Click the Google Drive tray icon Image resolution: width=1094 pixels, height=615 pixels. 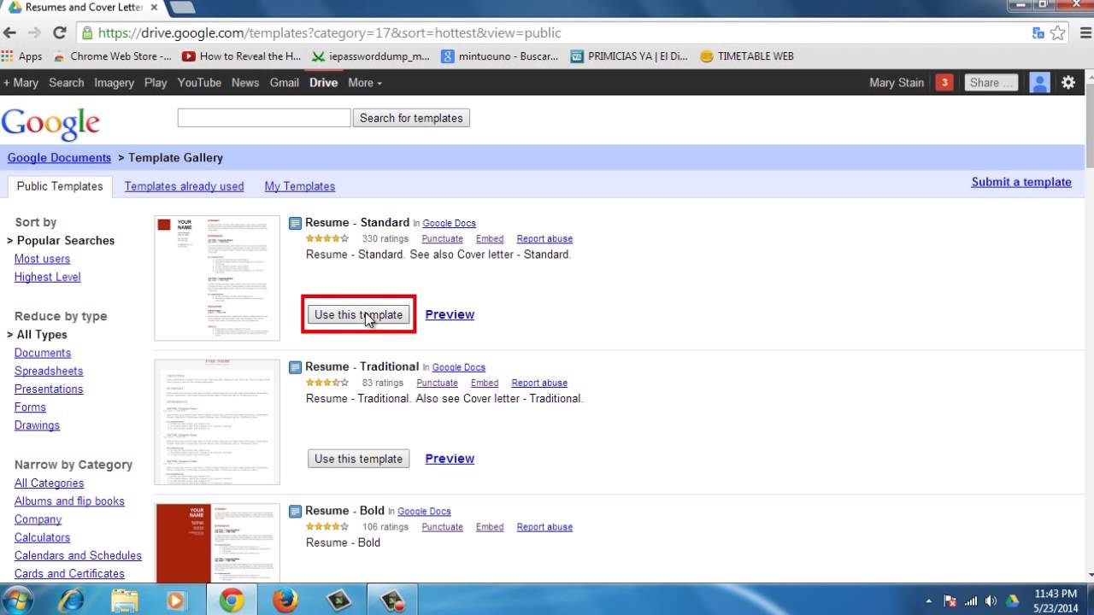(x=1014, y=600)
